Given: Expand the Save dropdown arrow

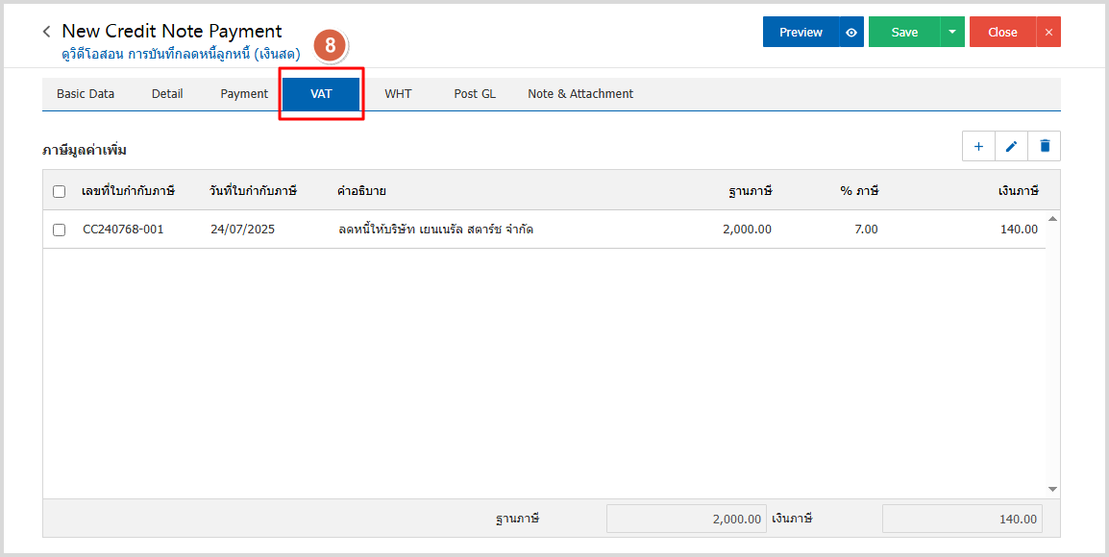Looking at the screenshot, I should click(x=951, y=32).
